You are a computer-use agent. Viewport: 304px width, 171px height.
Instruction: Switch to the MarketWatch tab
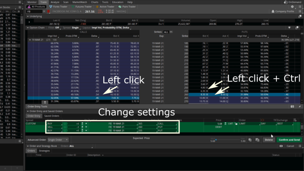[80, 2]
